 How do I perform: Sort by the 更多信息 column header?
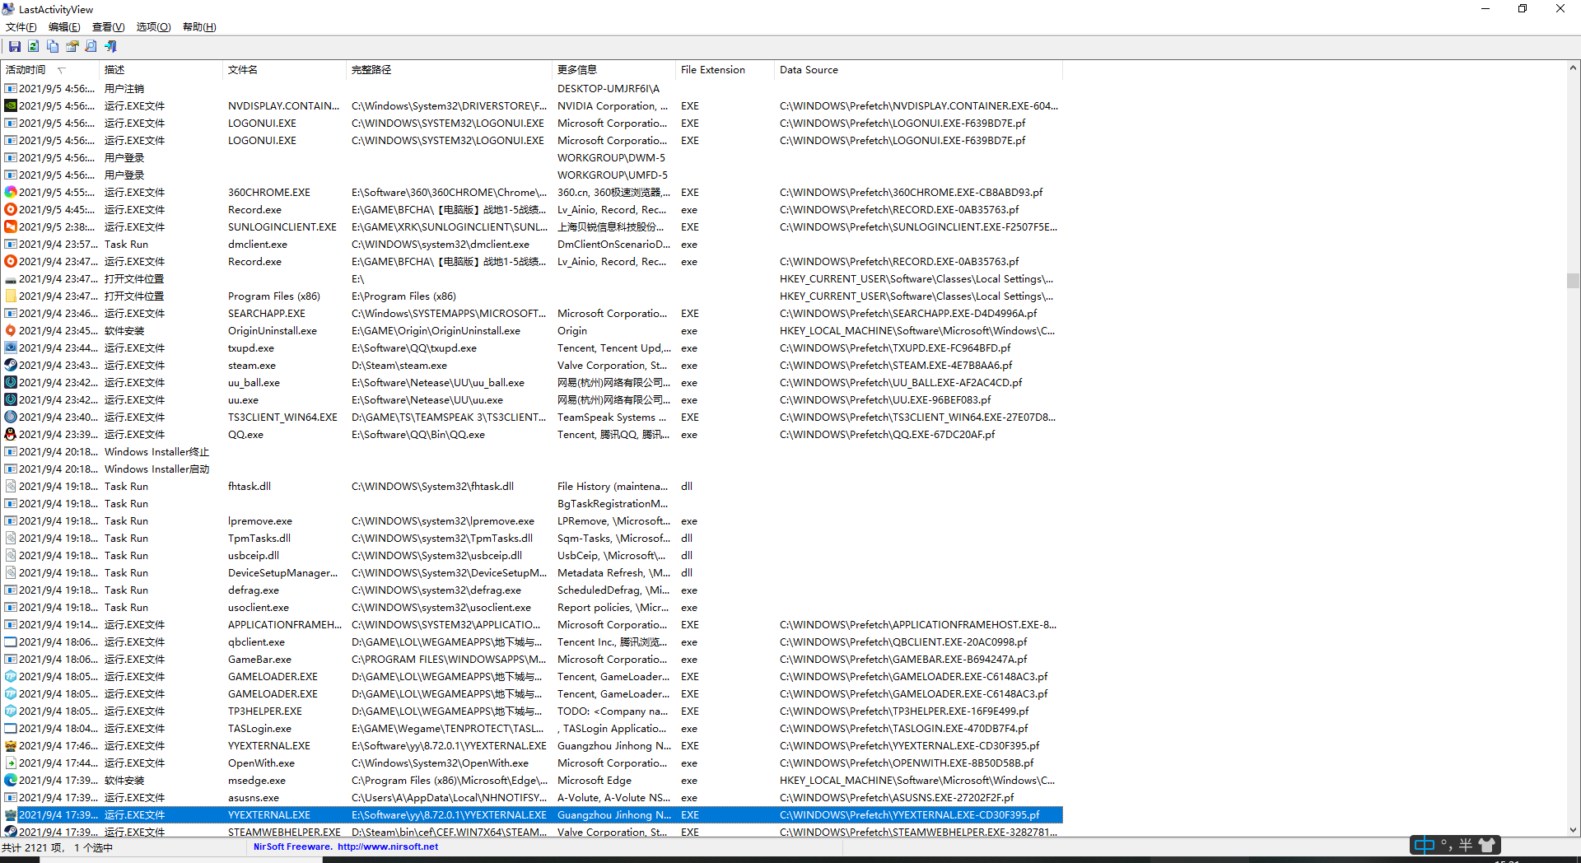(x=613, y=70)
